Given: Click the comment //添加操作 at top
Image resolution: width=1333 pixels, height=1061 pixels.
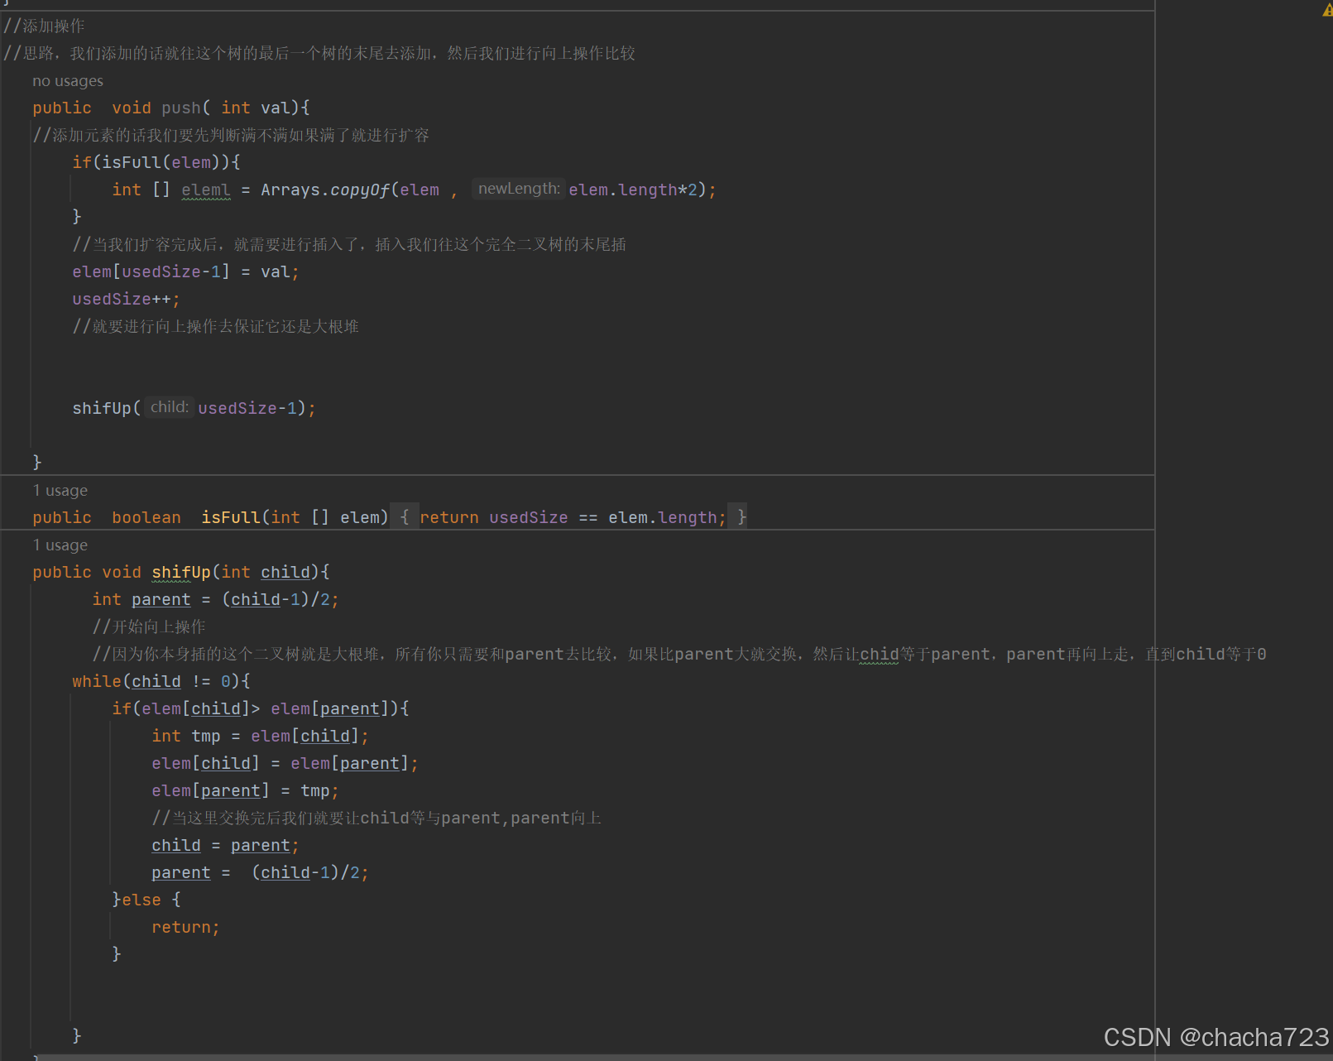Looking at the screenshot, I should pos(44,26).
